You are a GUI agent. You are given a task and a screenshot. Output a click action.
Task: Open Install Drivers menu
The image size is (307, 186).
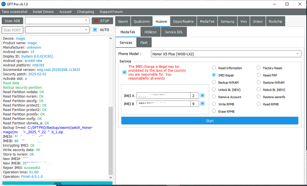click(x=43, y=12)
